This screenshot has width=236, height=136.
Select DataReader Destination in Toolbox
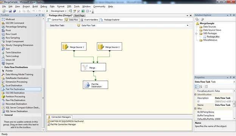[17, 78]
